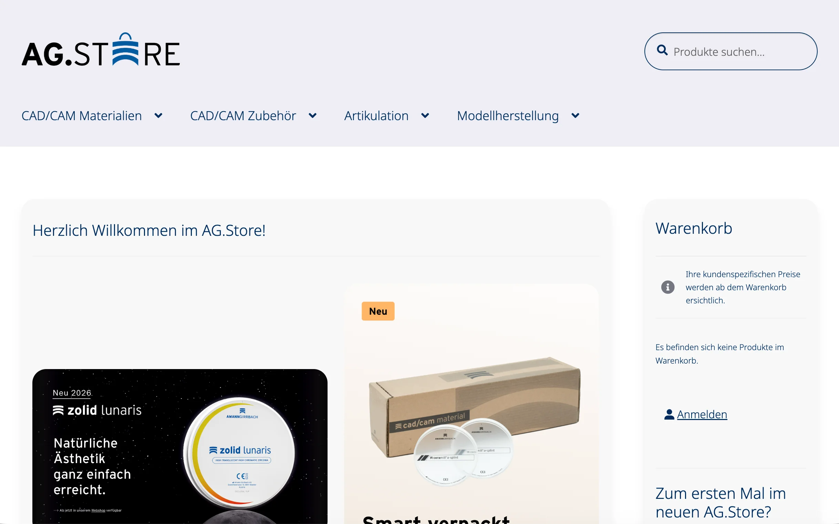Screen dimensions: 839x524
Task: Click the Ihre kundenspezifischen Preise notice text
Action: (x=743, y=287)
